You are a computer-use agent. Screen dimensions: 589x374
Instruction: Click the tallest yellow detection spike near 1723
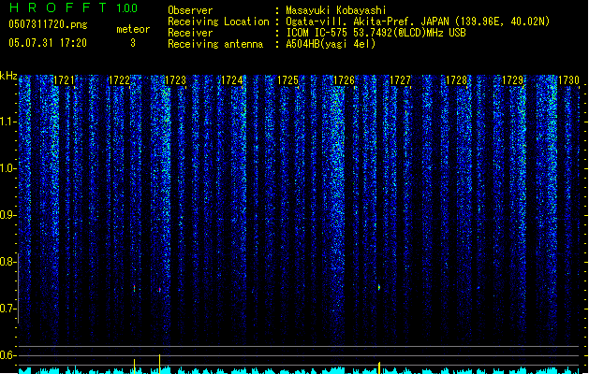tap(159, 364)
